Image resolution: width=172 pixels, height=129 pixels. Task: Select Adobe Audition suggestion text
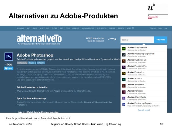pyautogui.click(x=135, y=78)
